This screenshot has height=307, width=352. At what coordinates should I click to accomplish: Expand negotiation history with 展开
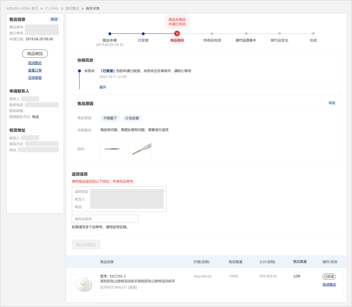[103, 87]
